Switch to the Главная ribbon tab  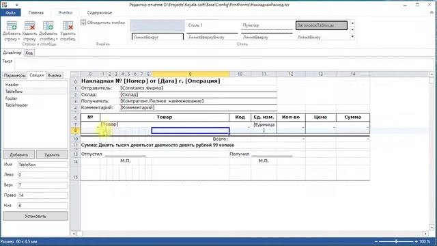tap(36, 13)
